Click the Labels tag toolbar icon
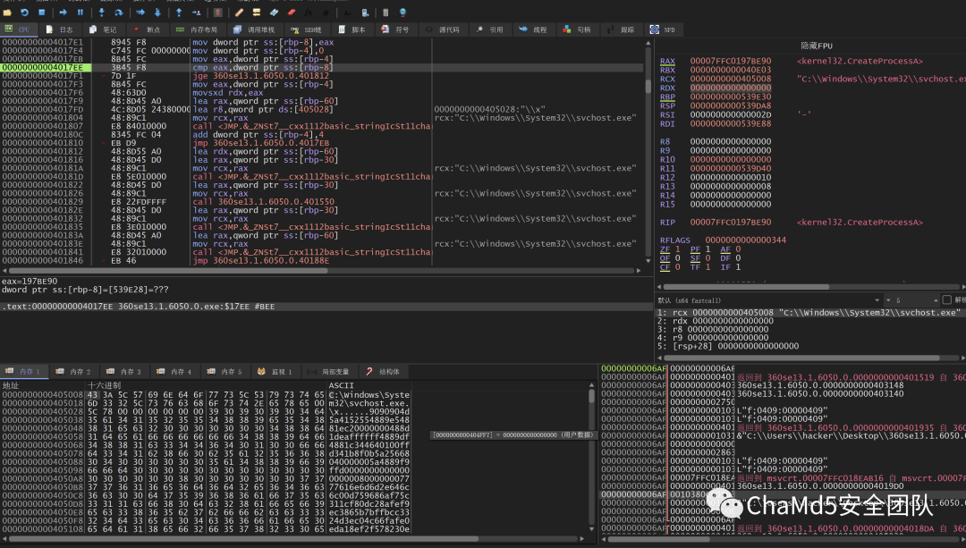This screenshot has height=548, width=966. (x=274, y=13)
